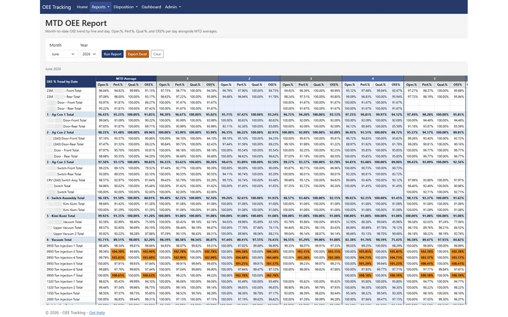Click highlighted '104.39%' MTD Perf cell
This screenshot has width=508, height=317.
[x=118, y=252]
